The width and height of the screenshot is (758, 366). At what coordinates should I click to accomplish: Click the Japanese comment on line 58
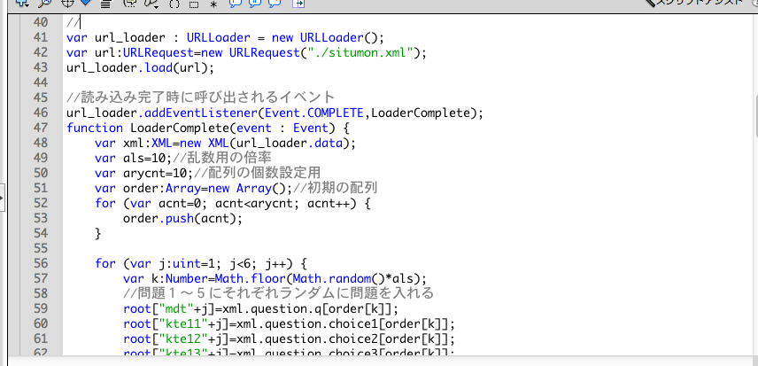tap(278, 293)
